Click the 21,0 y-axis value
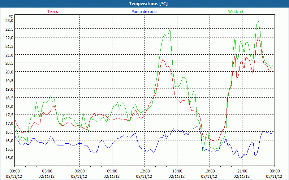289x180 pixels. 9,55
